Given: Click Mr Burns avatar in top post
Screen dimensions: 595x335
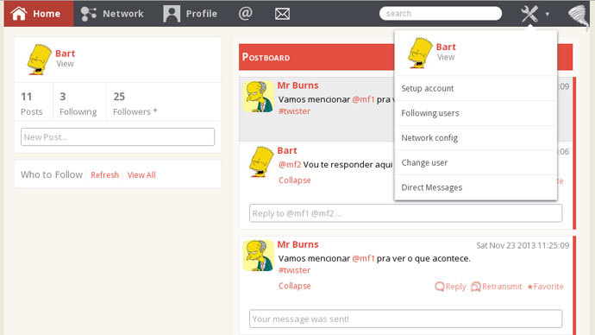Looking at the screenshot, I should [x=258, y=97].
